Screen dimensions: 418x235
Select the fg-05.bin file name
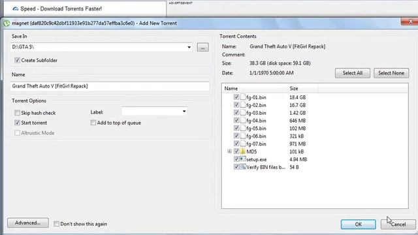click(x=256, y=129)
